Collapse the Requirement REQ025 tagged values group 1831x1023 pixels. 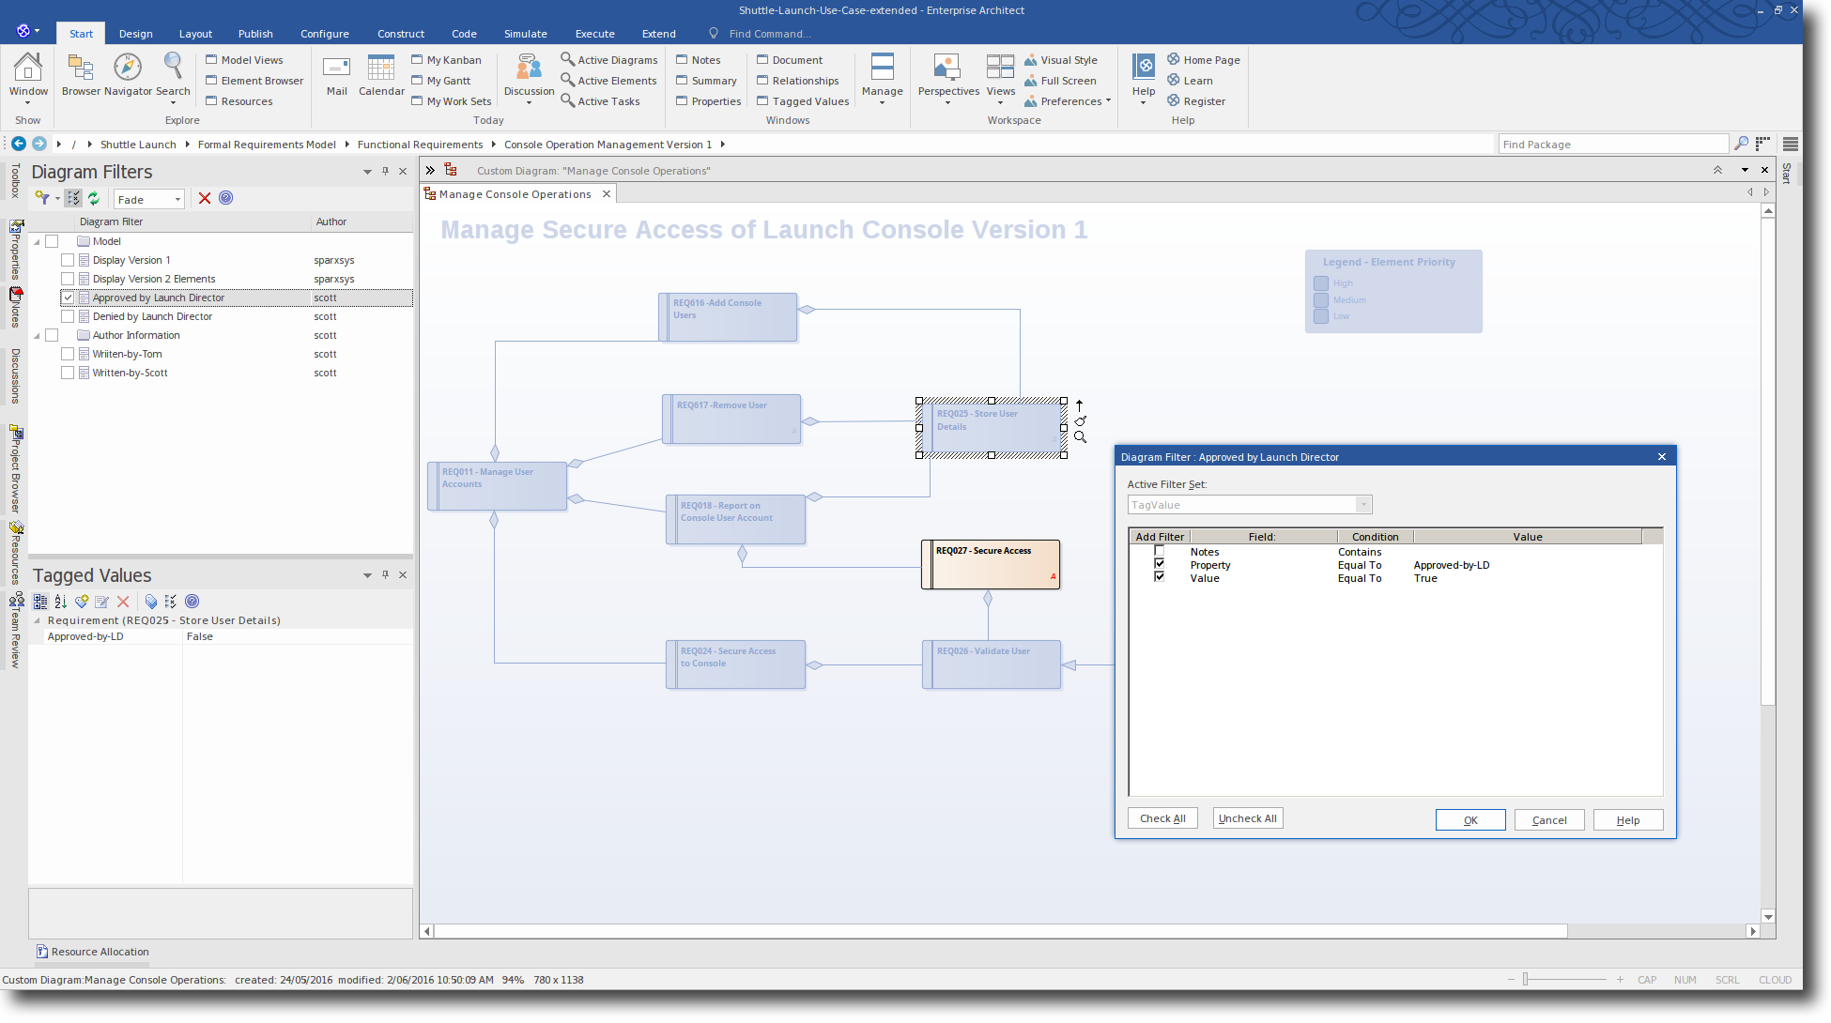[x=38, y=620]
